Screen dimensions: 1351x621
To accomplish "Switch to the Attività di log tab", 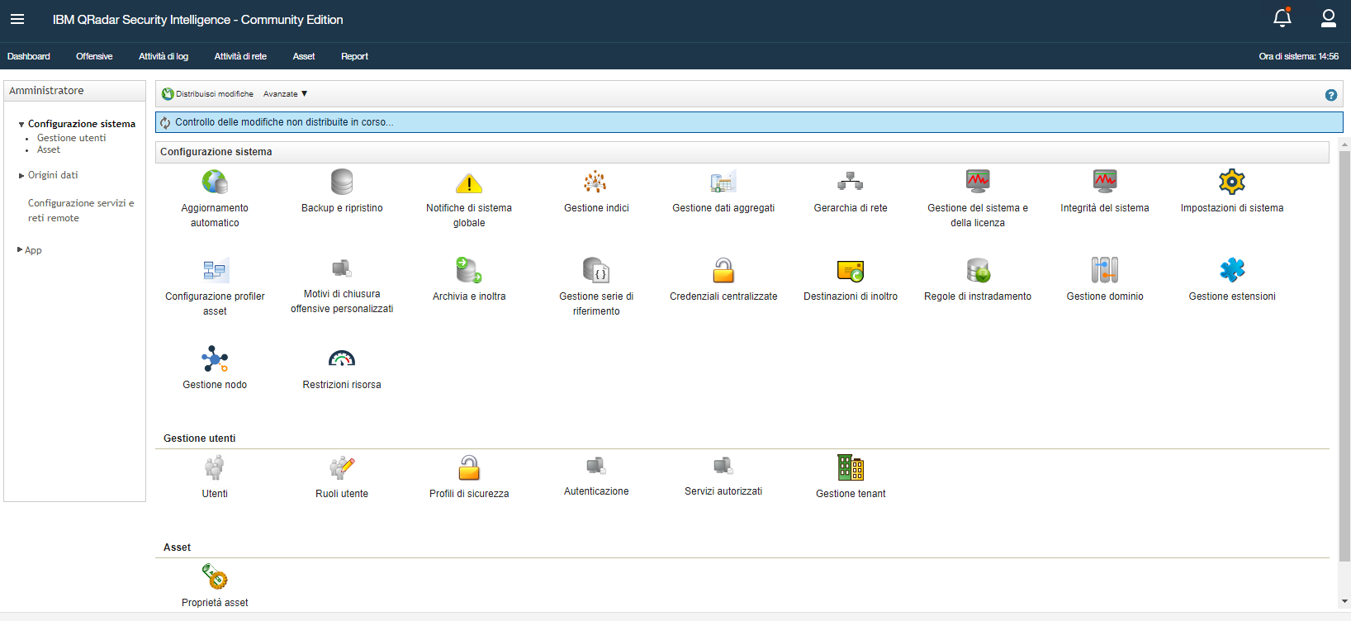I will pyautogui.click(x=164, y=56).
